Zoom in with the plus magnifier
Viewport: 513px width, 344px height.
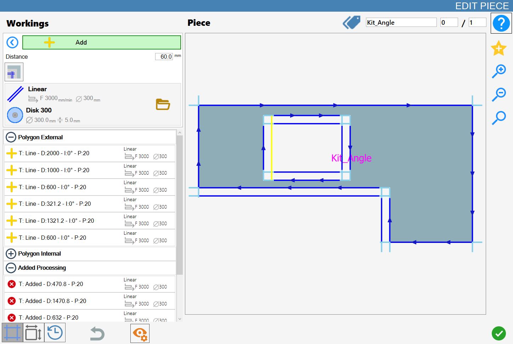pos(499,71)
